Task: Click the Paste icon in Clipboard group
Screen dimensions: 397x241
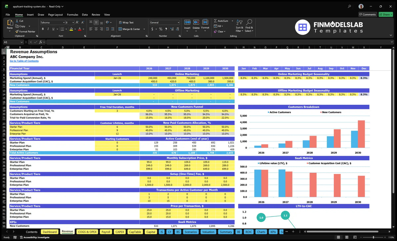Action: pyautogui.click(x=10, y=22)
